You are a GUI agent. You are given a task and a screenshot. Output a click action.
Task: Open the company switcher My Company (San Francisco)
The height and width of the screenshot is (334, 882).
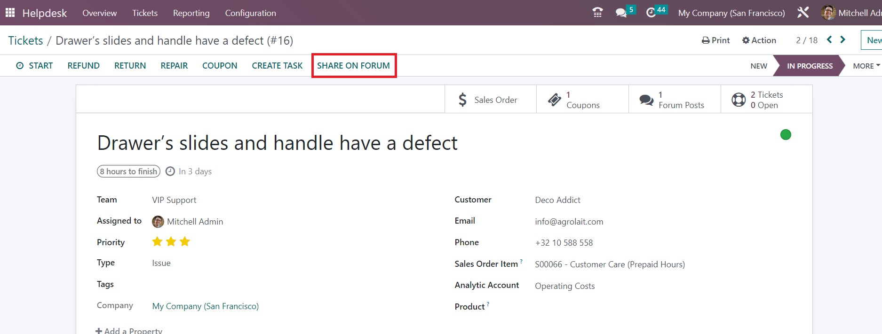[731, 13]
